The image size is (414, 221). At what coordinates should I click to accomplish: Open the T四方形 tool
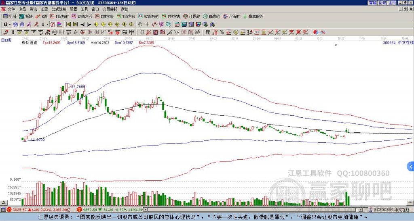coord(126,16)
